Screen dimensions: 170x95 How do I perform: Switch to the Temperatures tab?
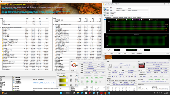(108, 17)
